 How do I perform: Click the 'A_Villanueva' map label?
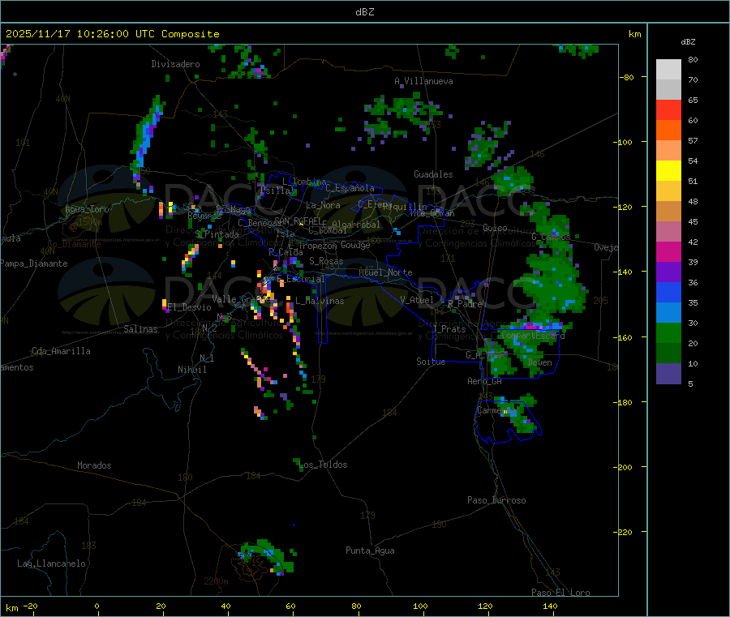[x=423, y=81]
